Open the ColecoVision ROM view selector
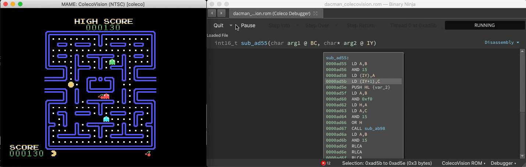 pyautogui.click(x=463, y=163)
